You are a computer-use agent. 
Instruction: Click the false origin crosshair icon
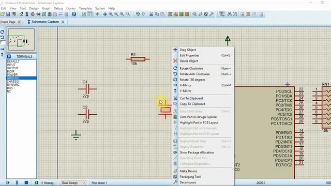click(97, 14)
